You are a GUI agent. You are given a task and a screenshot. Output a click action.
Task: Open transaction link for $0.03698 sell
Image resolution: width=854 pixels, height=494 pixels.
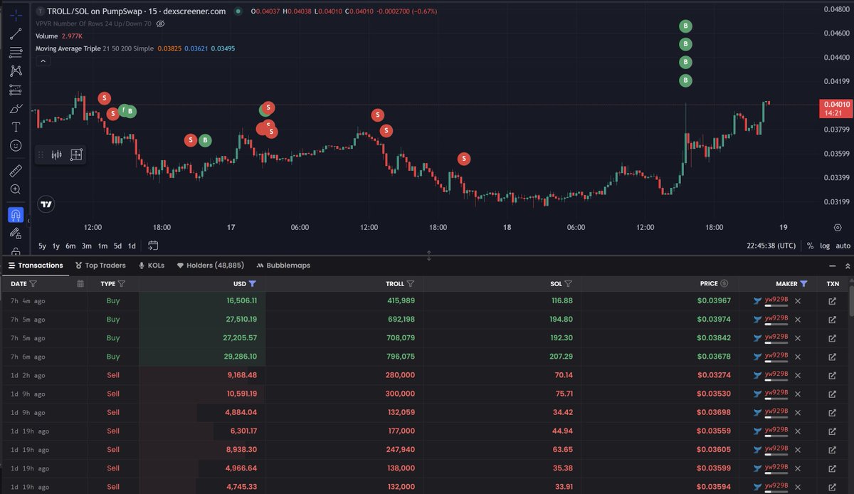[833, 412]
